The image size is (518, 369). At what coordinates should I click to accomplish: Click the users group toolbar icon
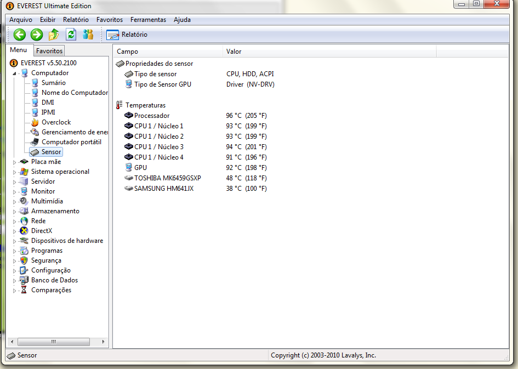pos(88,35)
